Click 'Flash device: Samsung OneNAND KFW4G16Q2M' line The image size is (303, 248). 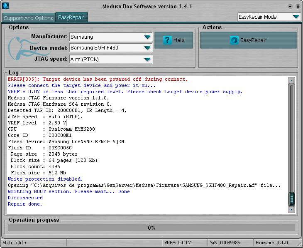pyautogui.click(x=66, y=141)
